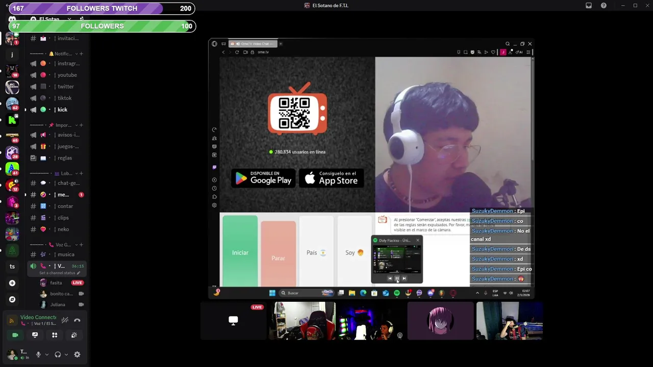Viewport: 653px width, 367px height.
Task: Create channel in Voz G... category plus
Action: point(81,245)
